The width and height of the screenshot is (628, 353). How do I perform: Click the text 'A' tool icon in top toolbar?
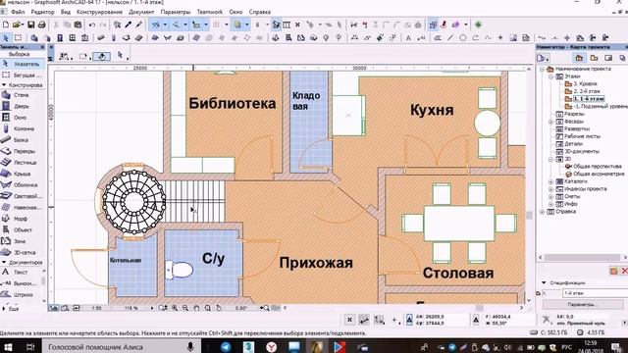tap(408, 38)
